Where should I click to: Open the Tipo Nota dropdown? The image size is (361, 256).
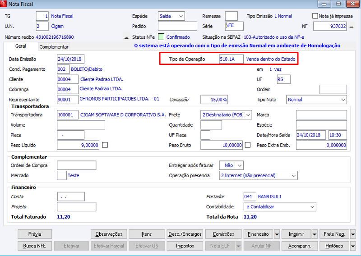(x=316, y=100)
